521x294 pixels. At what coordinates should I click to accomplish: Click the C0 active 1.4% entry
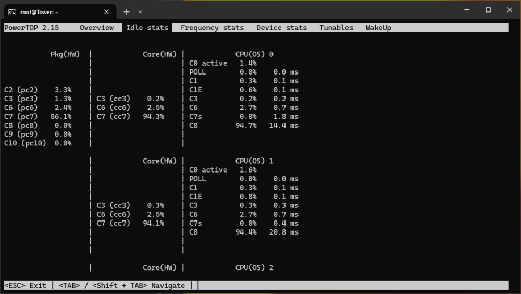[223, 63]
